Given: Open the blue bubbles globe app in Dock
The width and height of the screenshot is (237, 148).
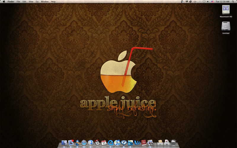Looking at the screenshot, I should click(91, 143).
